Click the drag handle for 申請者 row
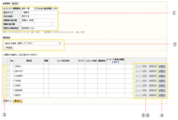Image resolution: width=178 pixels, height=120 pixels. click(5, 81)
